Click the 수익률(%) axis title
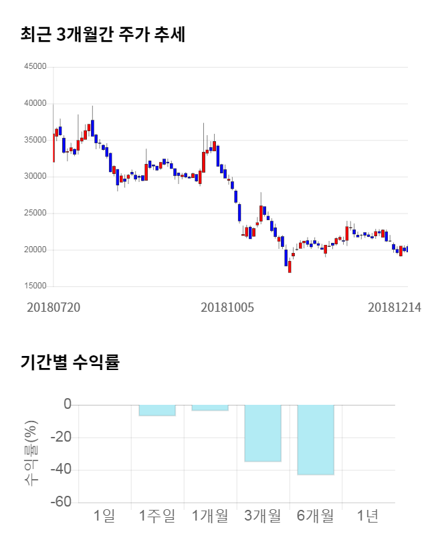This screenshot has width=428, height=542. (31, 454)
